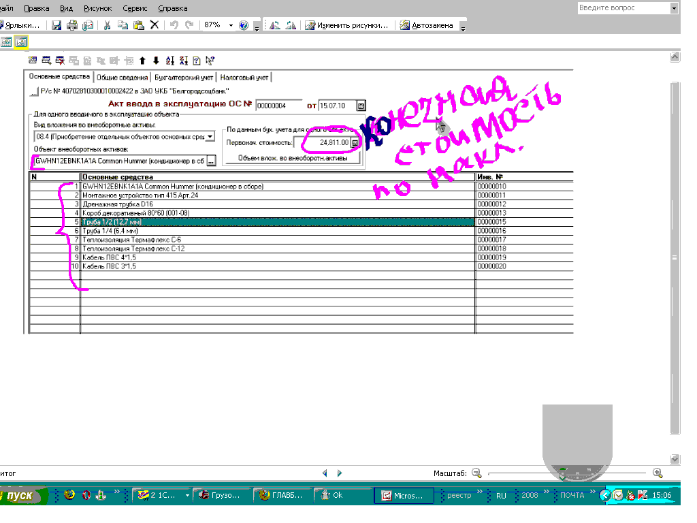Switch to the 'Общие сведения' tab
The width and height of the screenshot is (697, 523).
tap(122, 78)
